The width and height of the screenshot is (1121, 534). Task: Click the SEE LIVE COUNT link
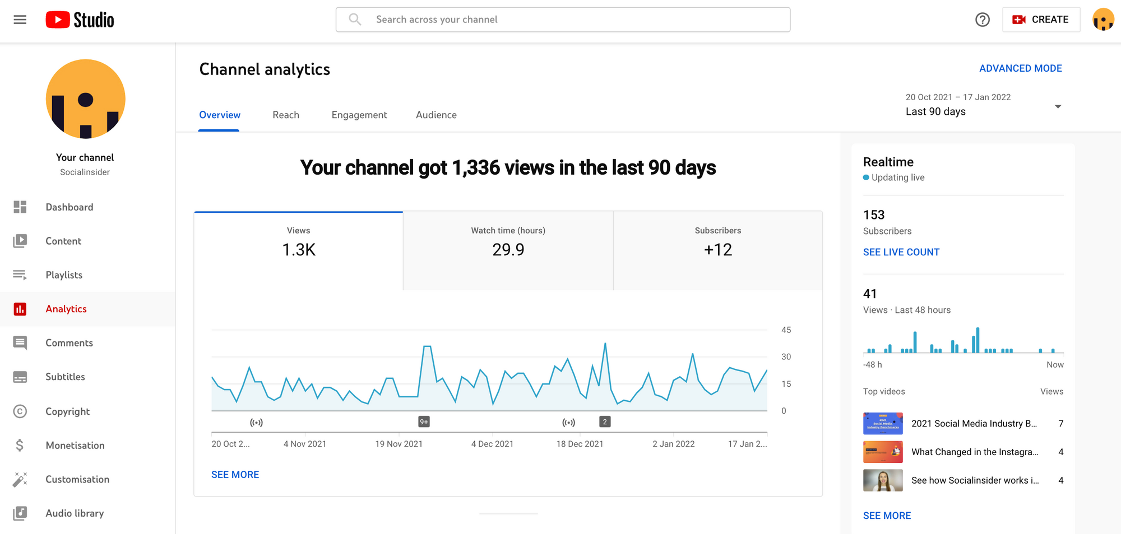tap(901, 252)
